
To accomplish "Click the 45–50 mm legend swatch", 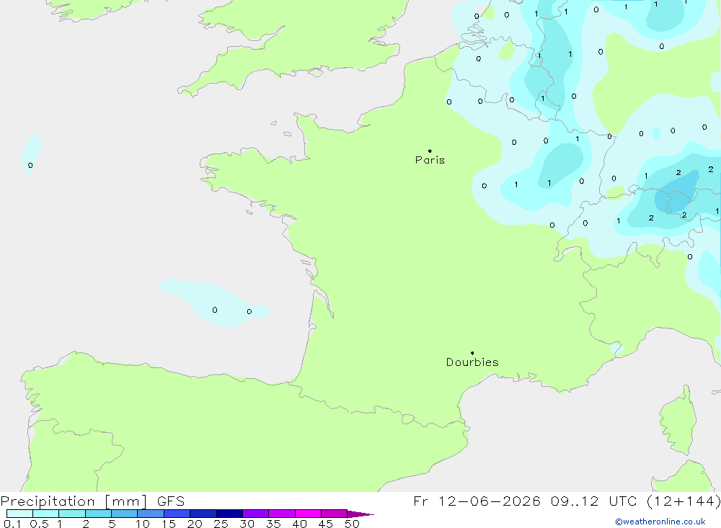I will click(334, 514).
